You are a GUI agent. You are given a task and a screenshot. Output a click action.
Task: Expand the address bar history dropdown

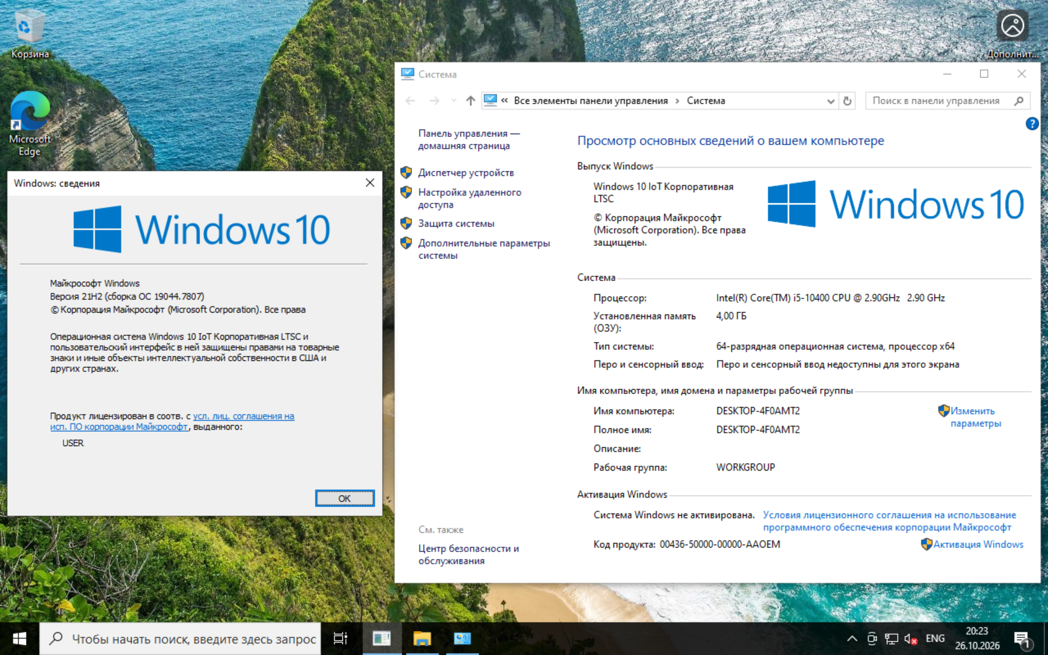(x=831, y=101)
